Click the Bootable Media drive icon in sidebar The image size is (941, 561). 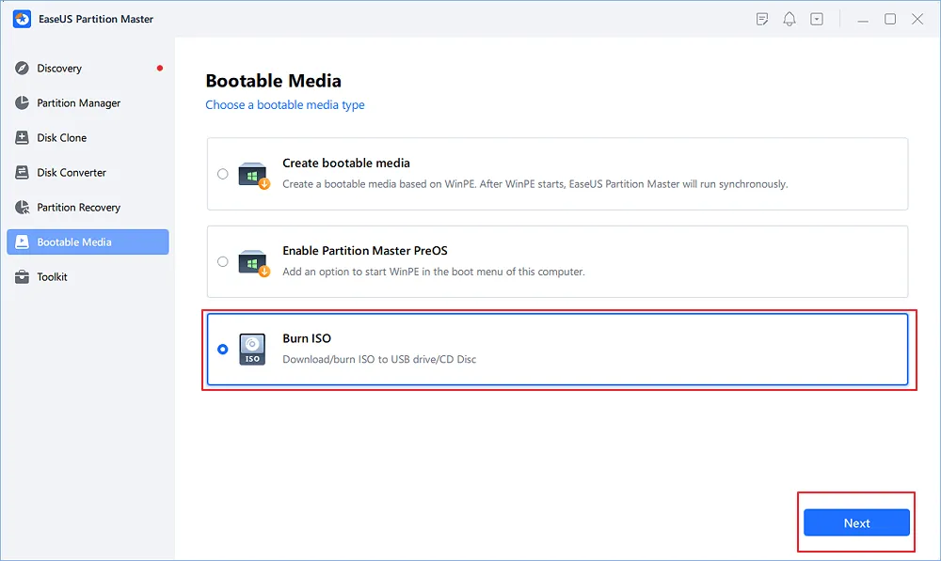point(24,242)
